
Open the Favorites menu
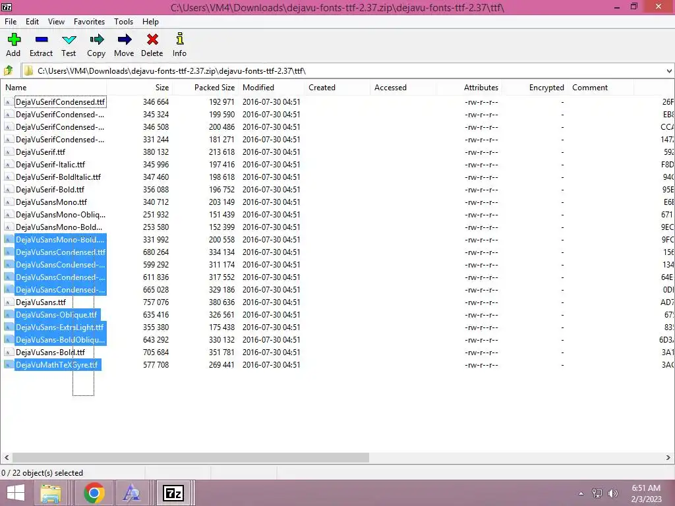(89, 22)
